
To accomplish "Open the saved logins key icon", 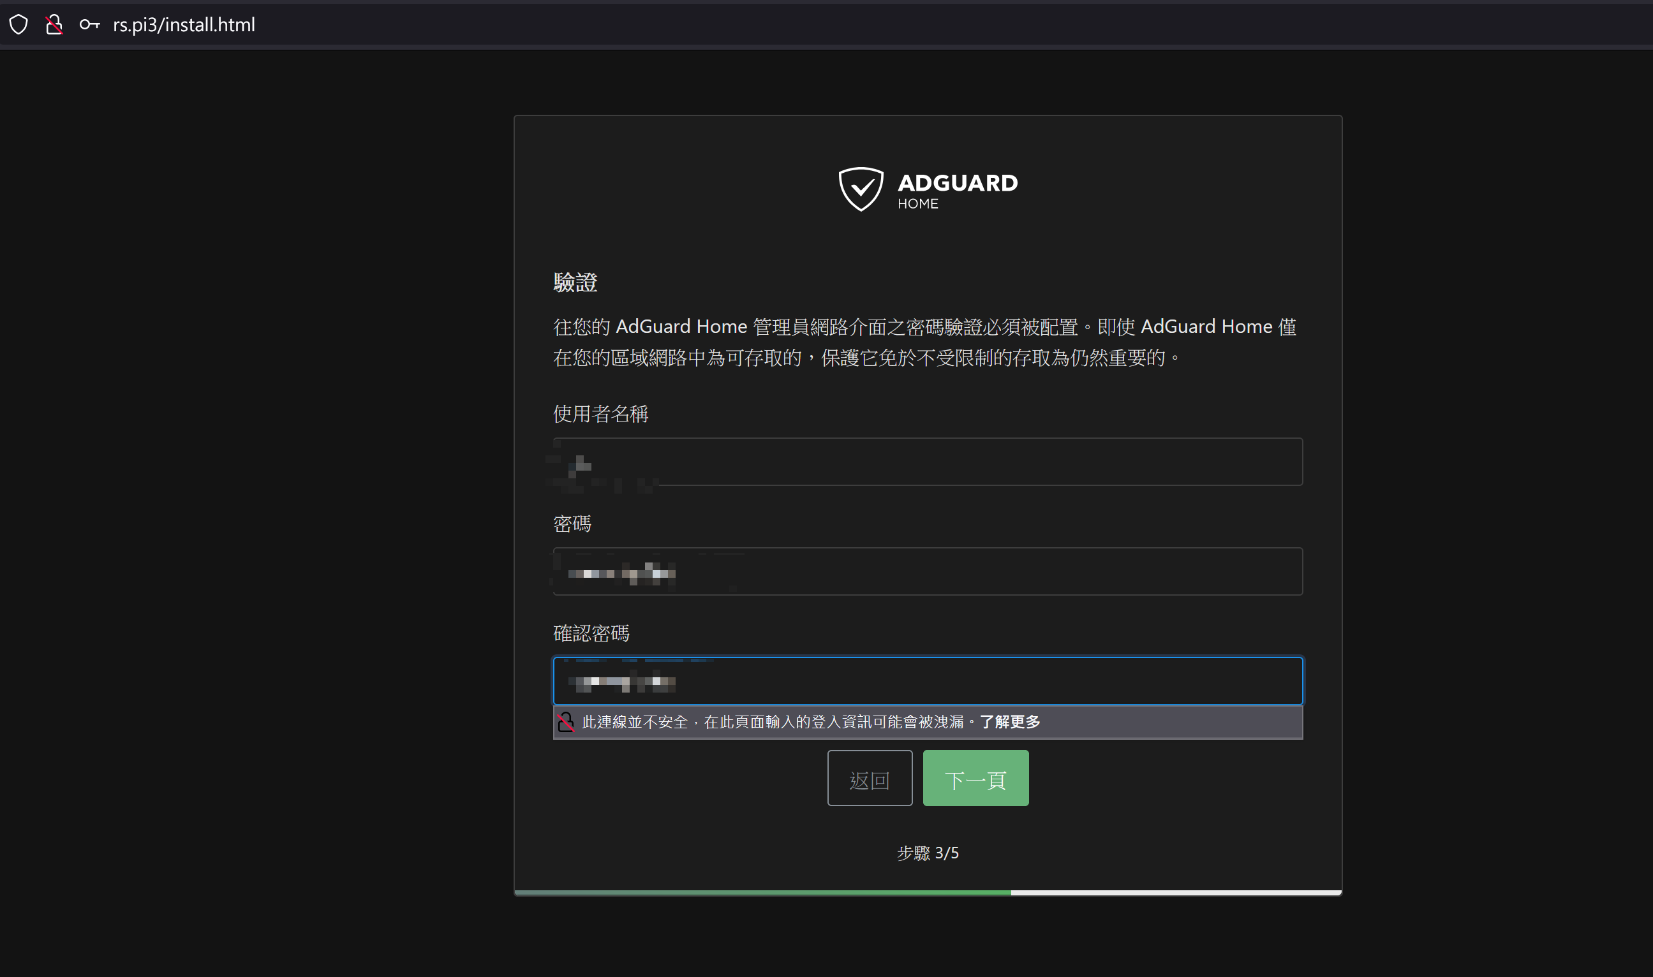I will [89, 25].
